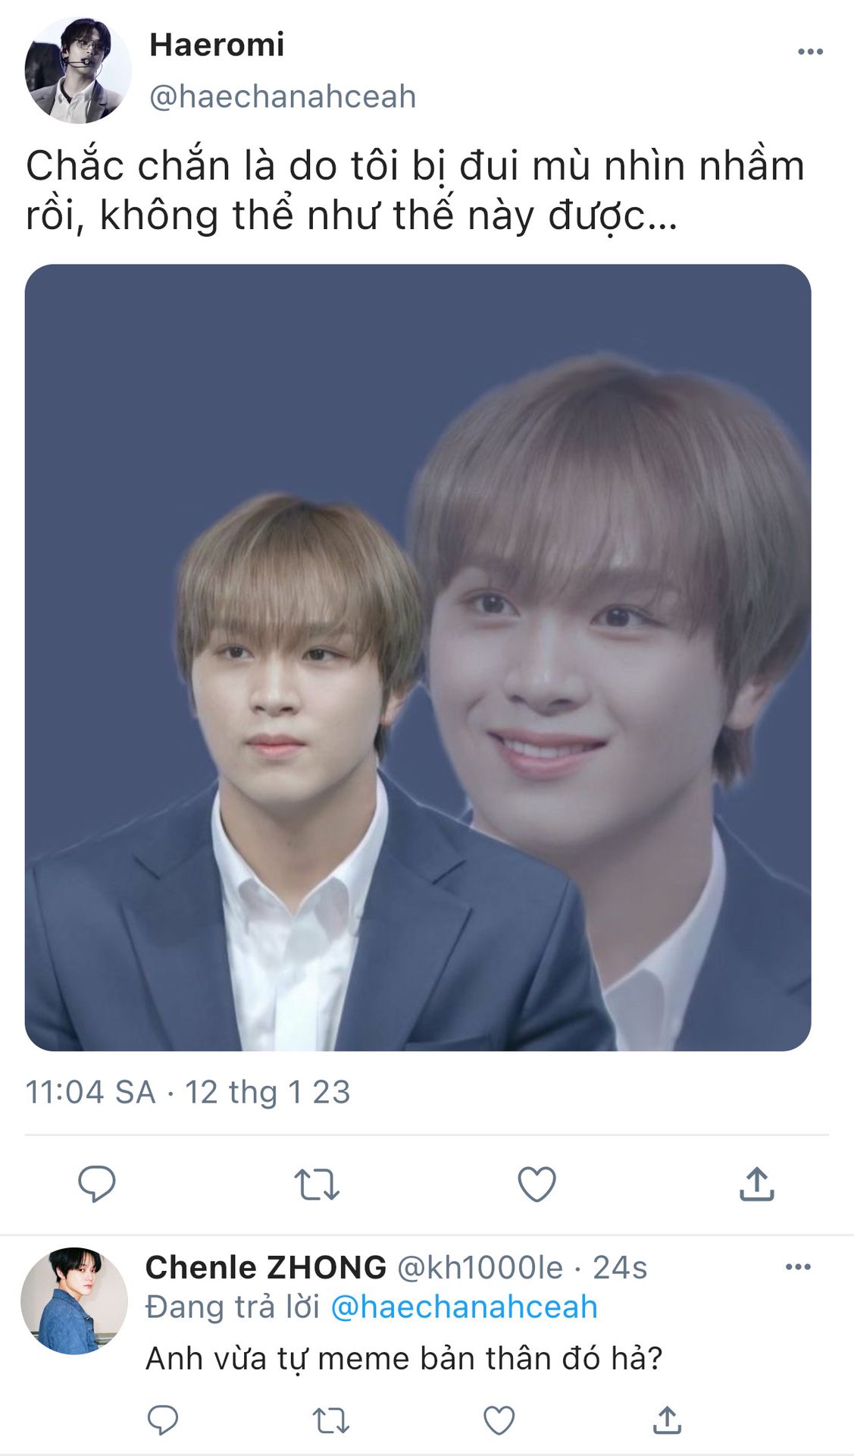Screen dimensions: 854x1456
Task: Open Haeromi's profile picture
Action: tap(78, 71)
